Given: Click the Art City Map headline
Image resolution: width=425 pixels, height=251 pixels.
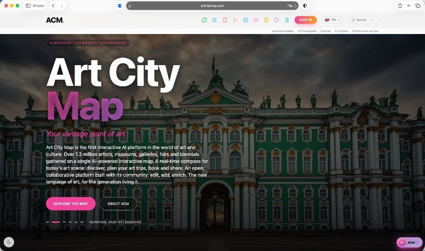Looking at the screenshot, I should [x=113, y=89].
